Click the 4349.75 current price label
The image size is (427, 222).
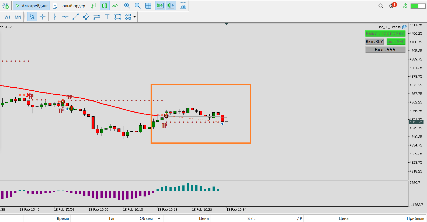(416, 122)
